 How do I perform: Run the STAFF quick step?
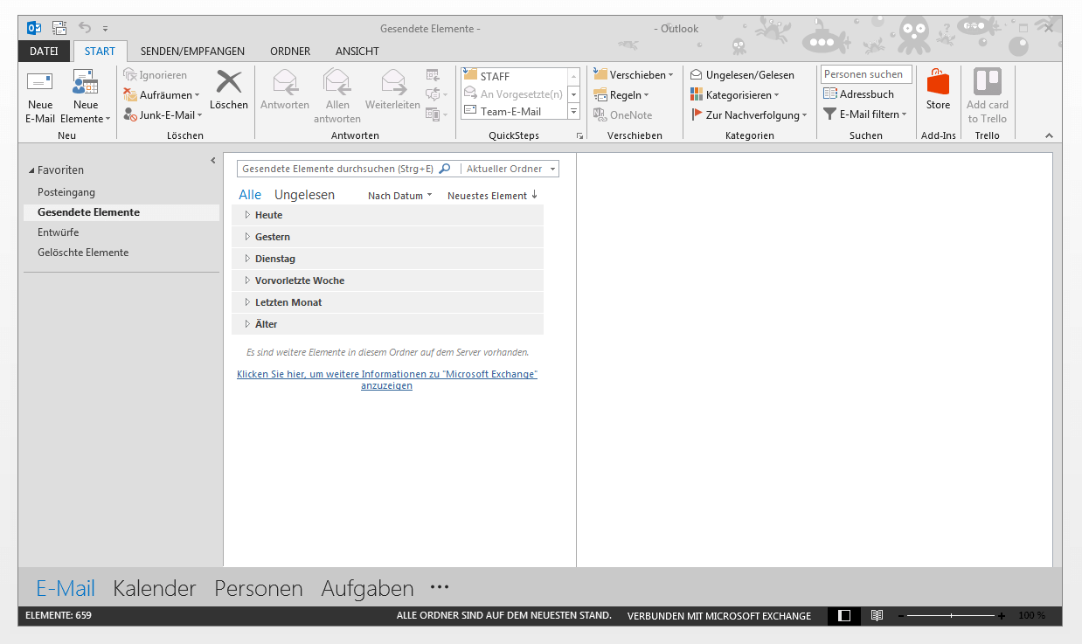[514, 76]
